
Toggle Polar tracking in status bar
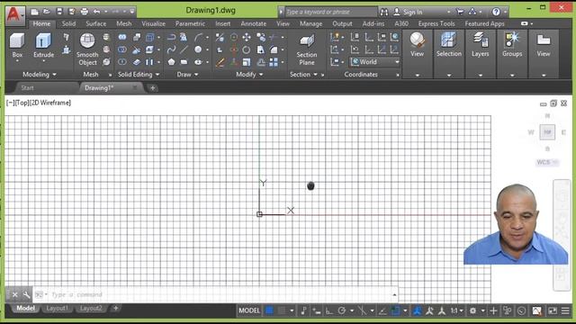pyautogui.click(x=342, y=310)
